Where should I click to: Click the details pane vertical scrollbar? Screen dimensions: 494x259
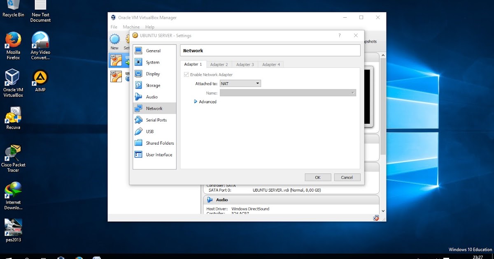[x=383, y=106]
